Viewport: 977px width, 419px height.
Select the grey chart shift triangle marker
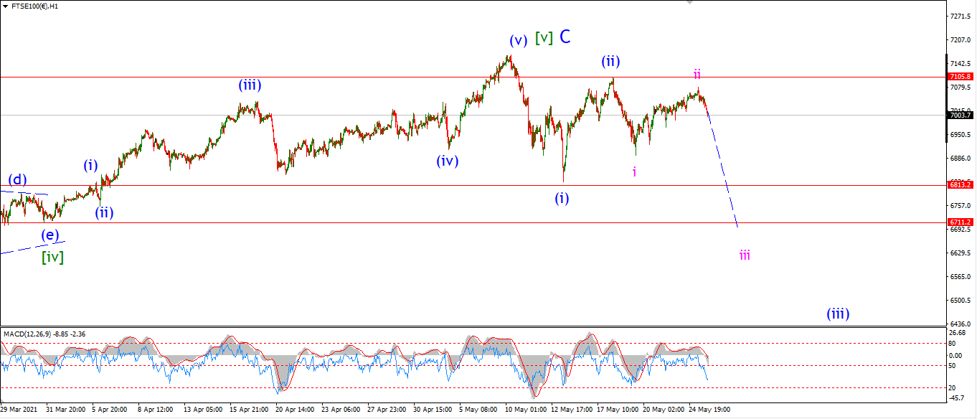[x=691, y=3]
